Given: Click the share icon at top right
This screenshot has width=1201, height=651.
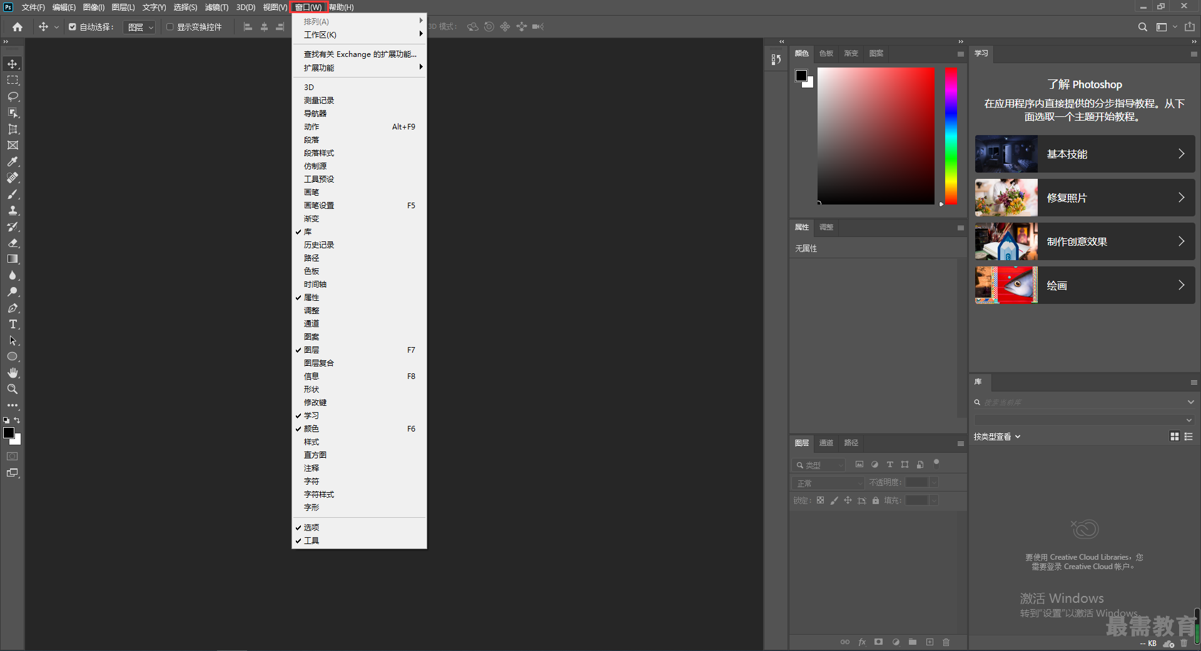Looking at the screenshot, I should pos(1189,27).
